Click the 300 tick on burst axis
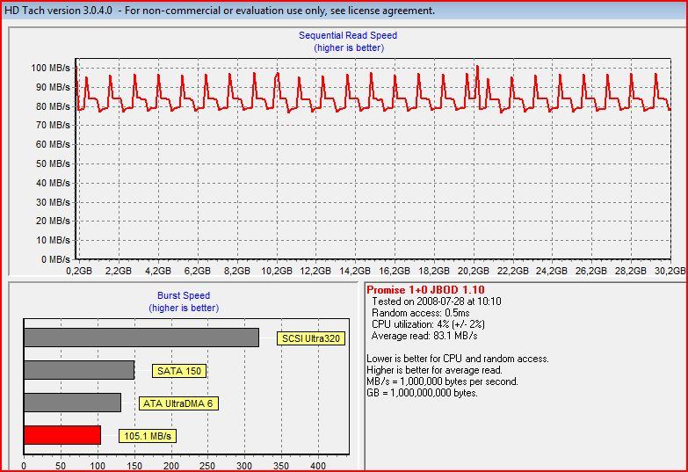 (x=244, y=466)
